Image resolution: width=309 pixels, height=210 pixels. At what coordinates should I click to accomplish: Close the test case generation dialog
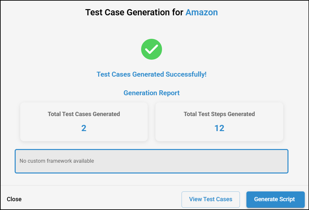tap(14, 199)
